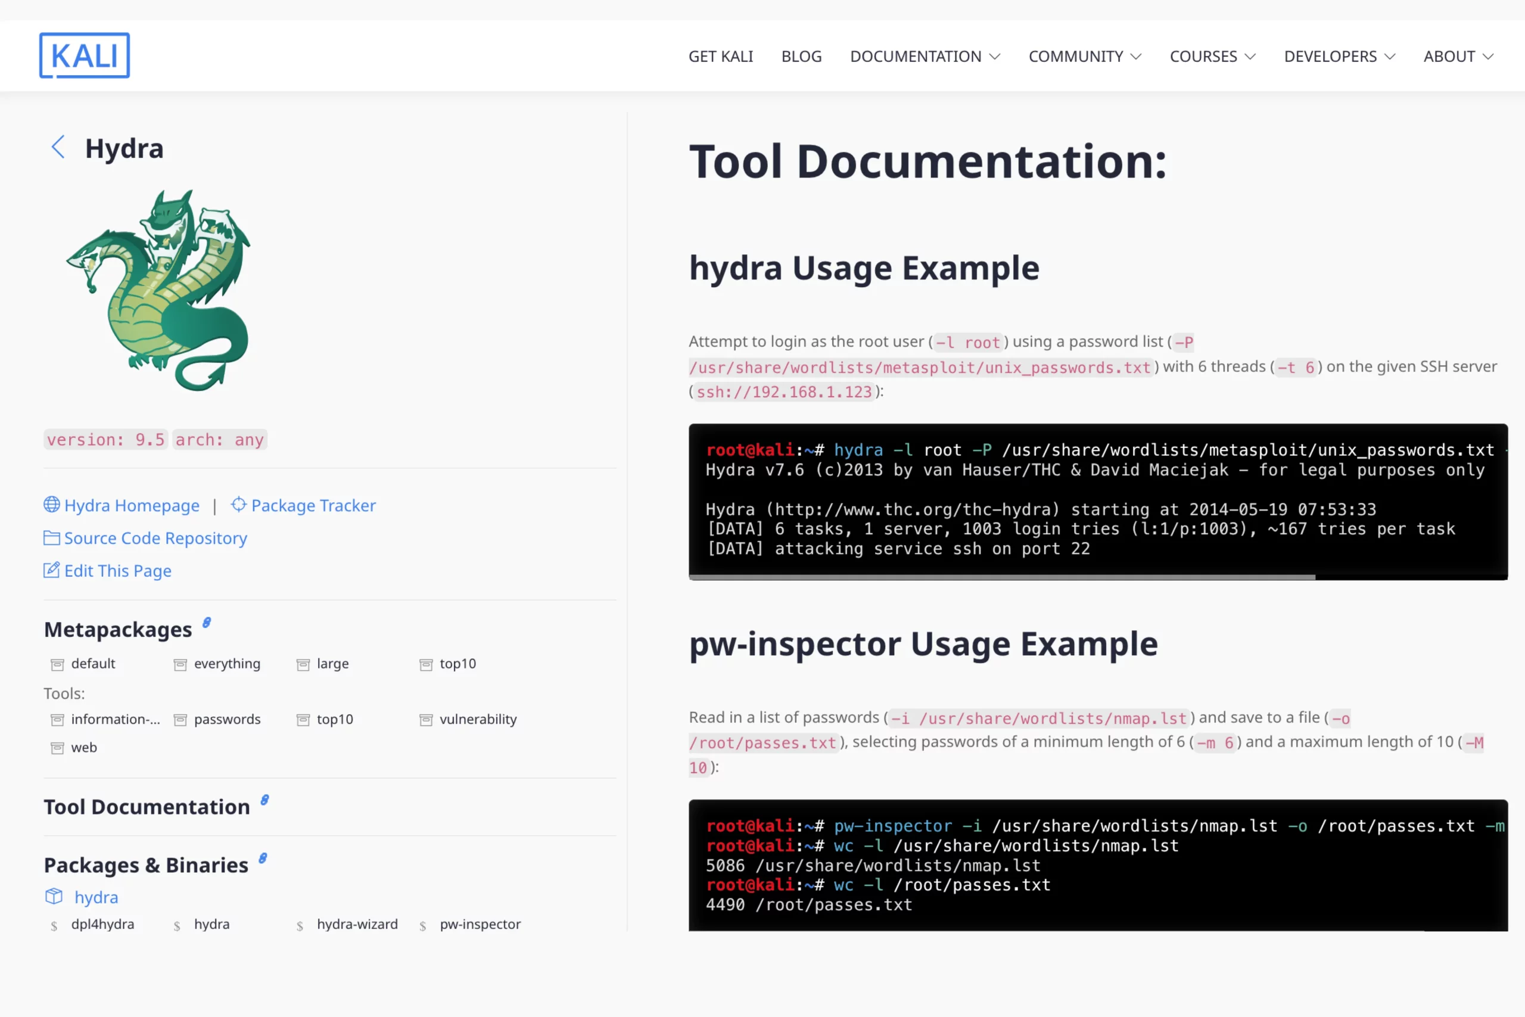The image size is (1525, 1017).
Task: Click the globe icon for Hydra Homepage
Action: tap(51, 505)
